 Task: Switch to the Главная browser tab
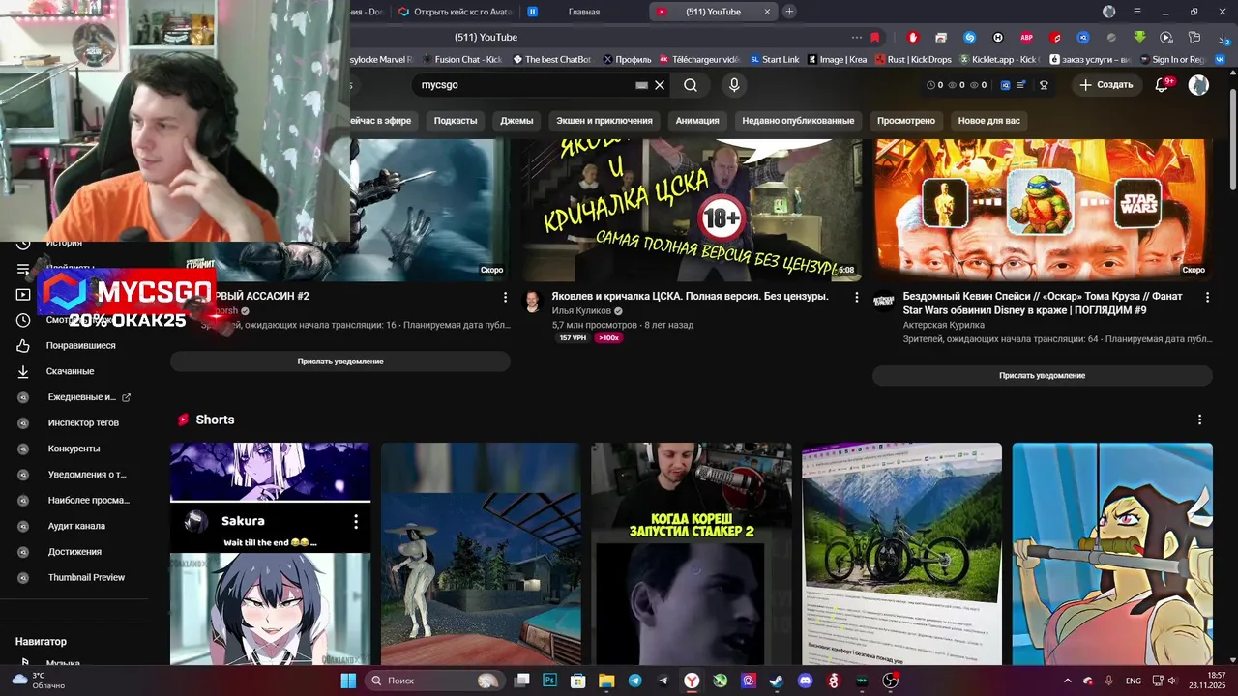pyautogui.click(x=584, y=12)
